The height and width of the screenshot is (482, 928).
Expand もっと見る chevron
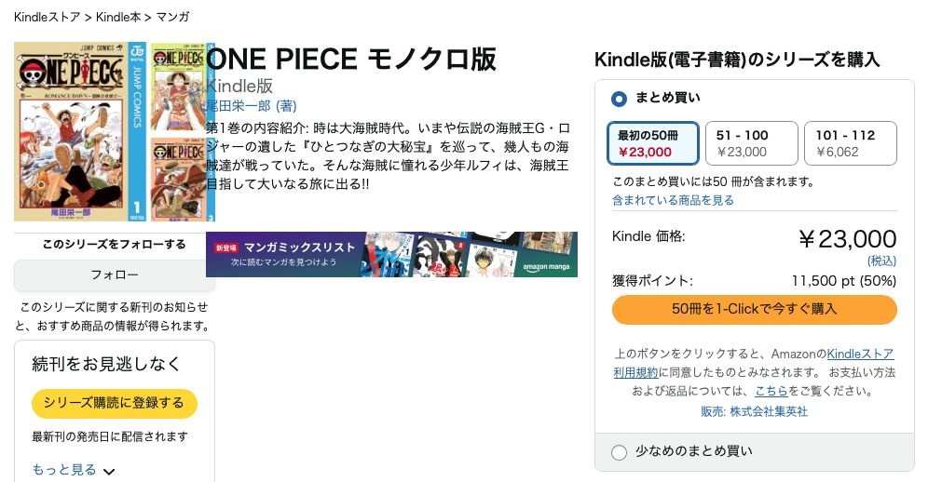[108, 471]
